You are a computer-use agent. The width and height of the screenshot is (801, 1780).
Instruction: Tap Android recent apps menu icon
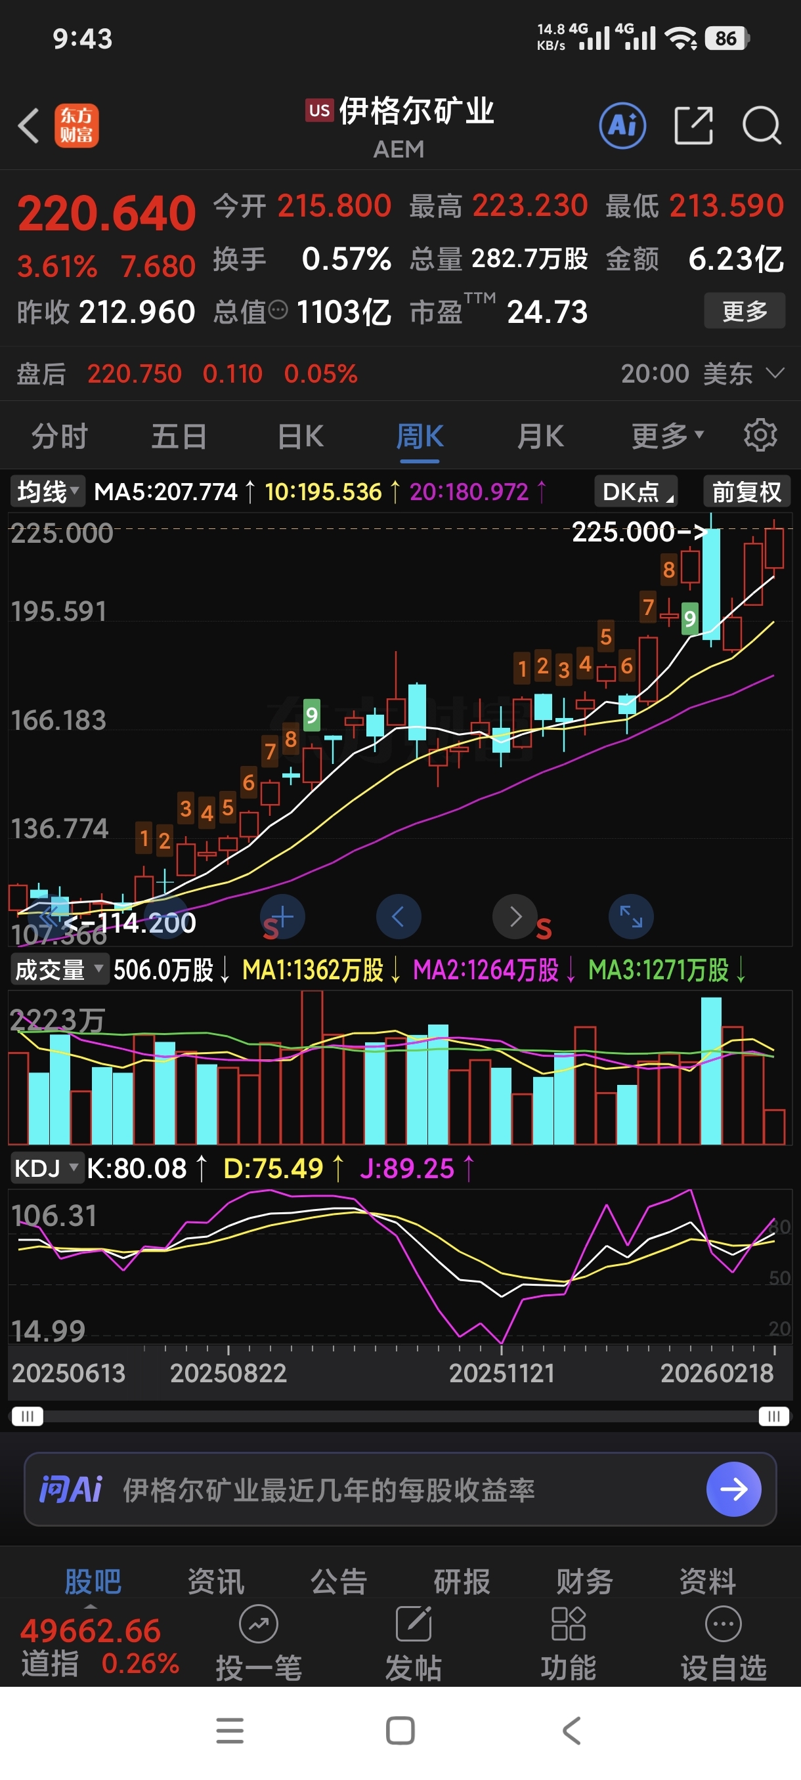pos(229,1731)
